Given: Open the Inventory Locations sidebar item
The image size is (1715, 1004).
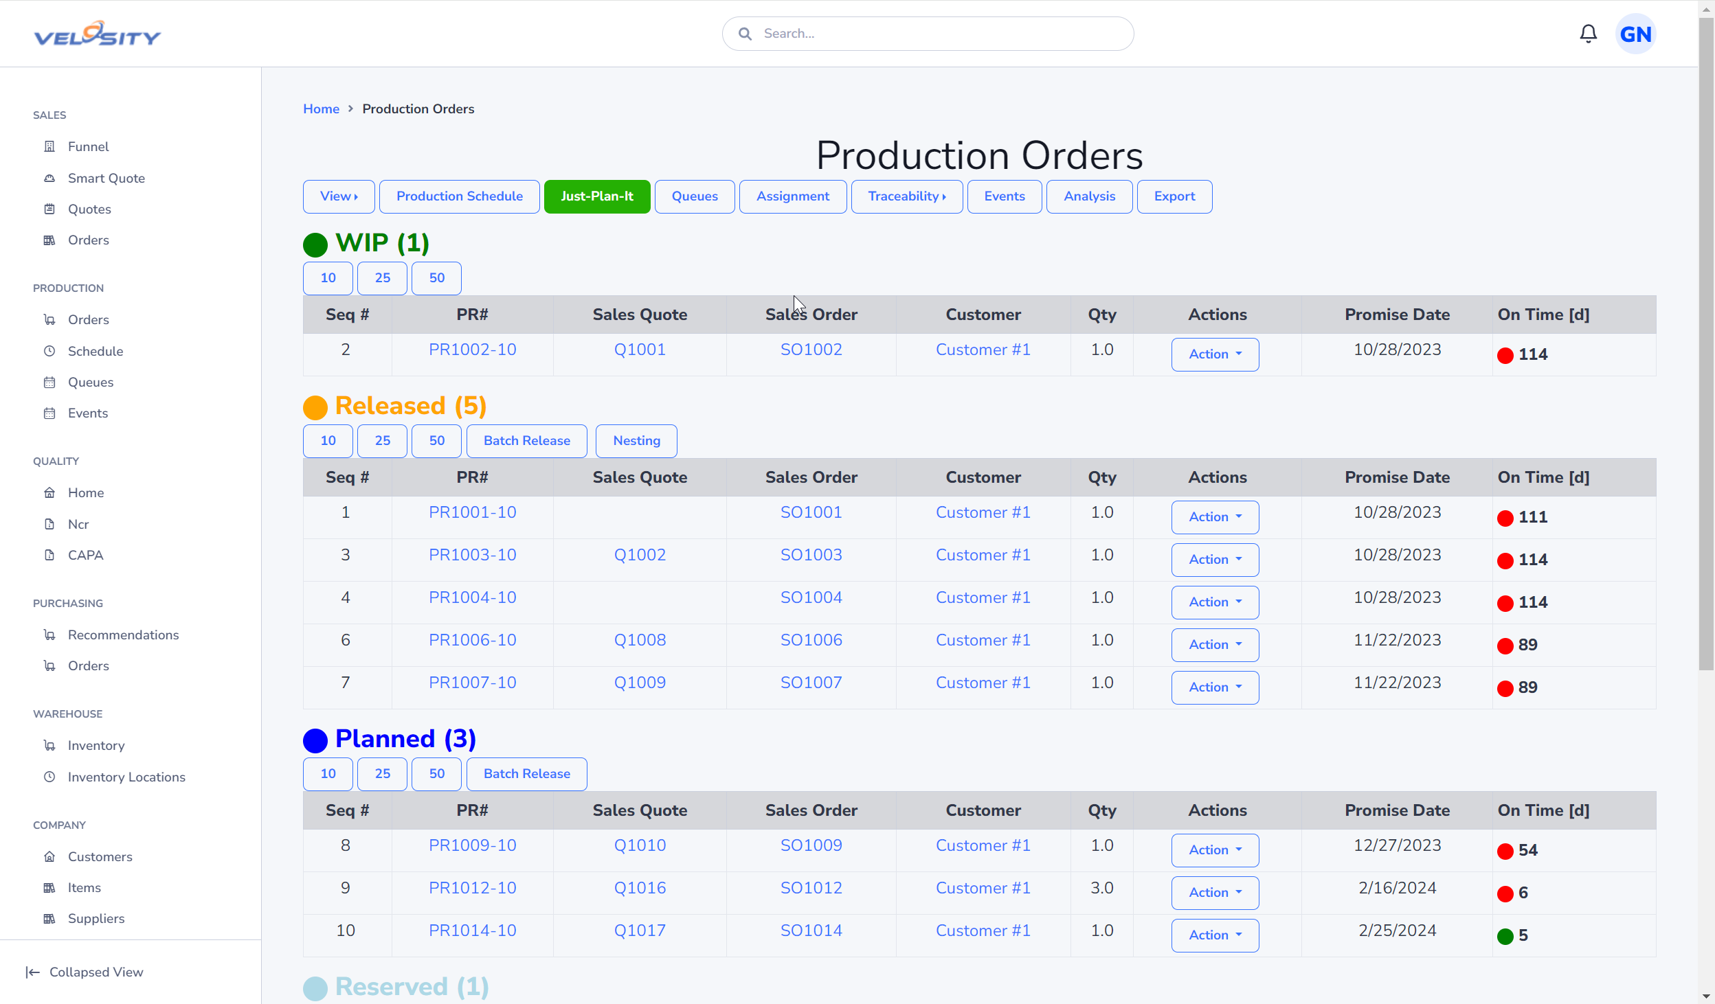Looking at the screenshot, I should pos(126,777).
